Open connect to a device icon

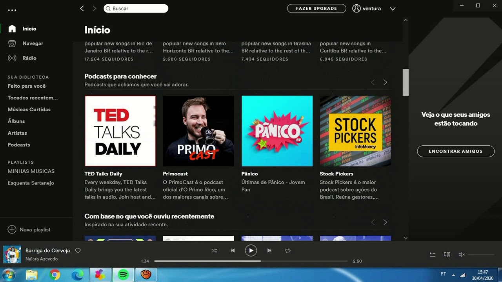pyautogui.click(x=447, y=255)
